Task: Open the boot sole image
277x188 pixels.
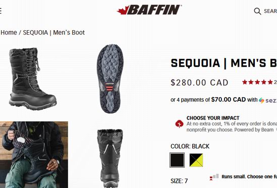Action: [110, 79]
